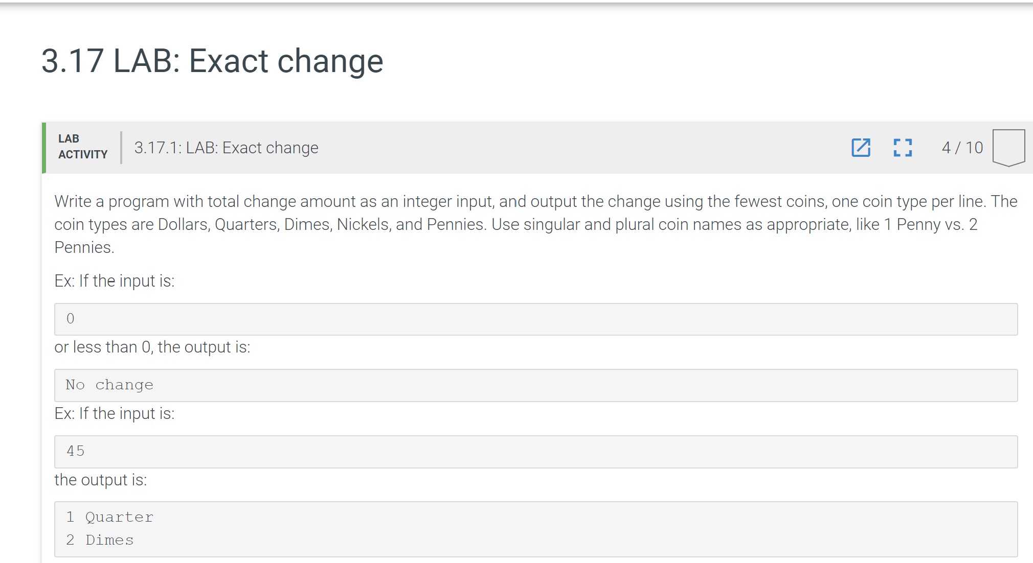The image size is (1033, 563).
Task: Click the 3.17.1: LAB: Exact change title
Action: [x=226, y=148]
